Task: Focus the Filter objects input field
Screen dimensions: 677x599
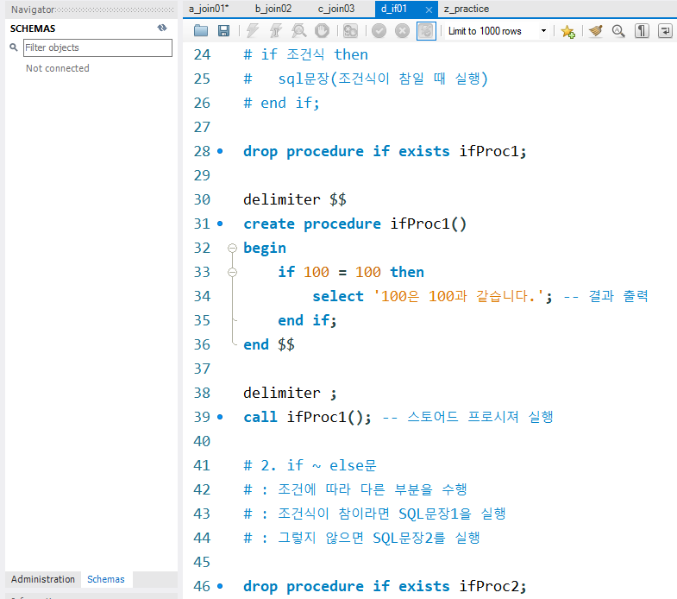Action: [x=97, y=47]
